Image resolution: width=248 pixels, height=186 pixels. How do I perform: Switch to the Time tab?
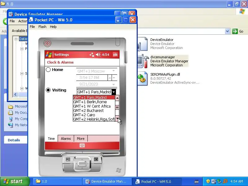(x=51, y=139)
